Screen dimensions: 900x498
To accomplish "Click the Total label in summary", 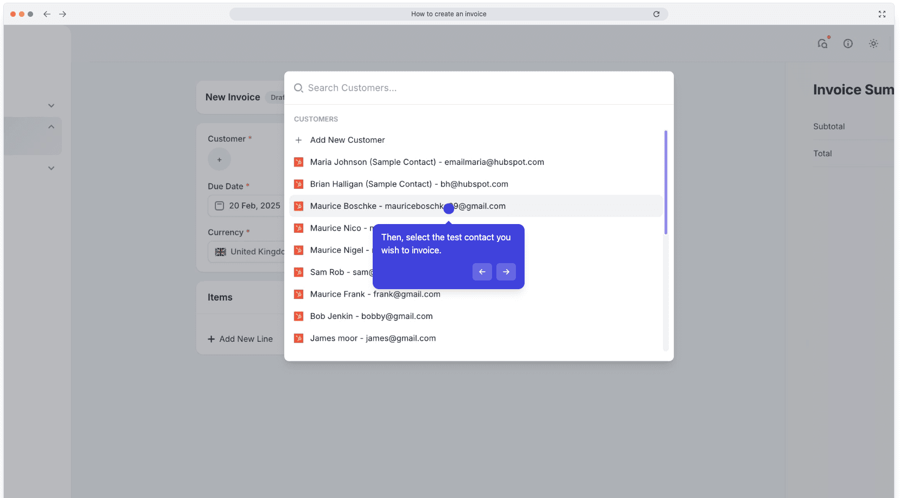I will pyautogui.click(x=822, y=154).
